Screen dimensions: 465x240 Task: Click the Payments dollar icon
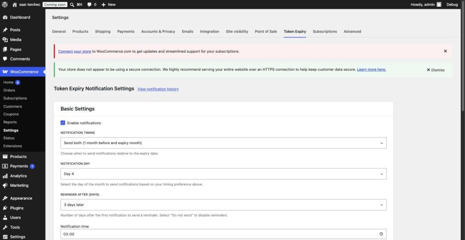pyautogui.click(x=5, y=166)
